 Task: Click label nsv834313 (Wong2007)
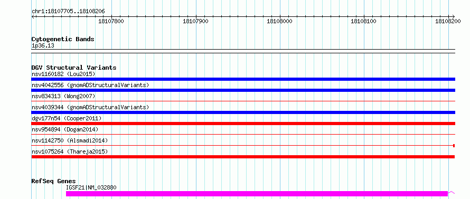(63, 96)
